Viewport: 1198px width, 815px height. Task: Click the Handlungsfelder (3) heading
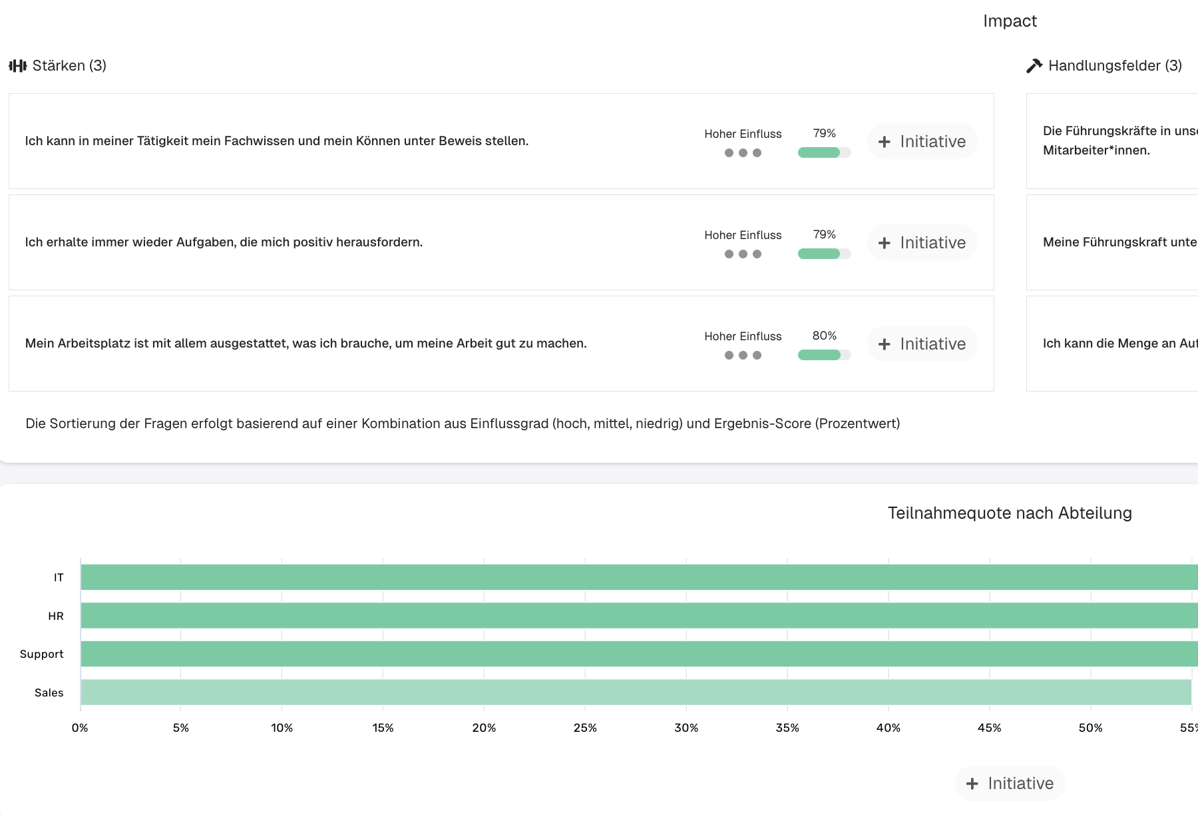[1115, 65]
